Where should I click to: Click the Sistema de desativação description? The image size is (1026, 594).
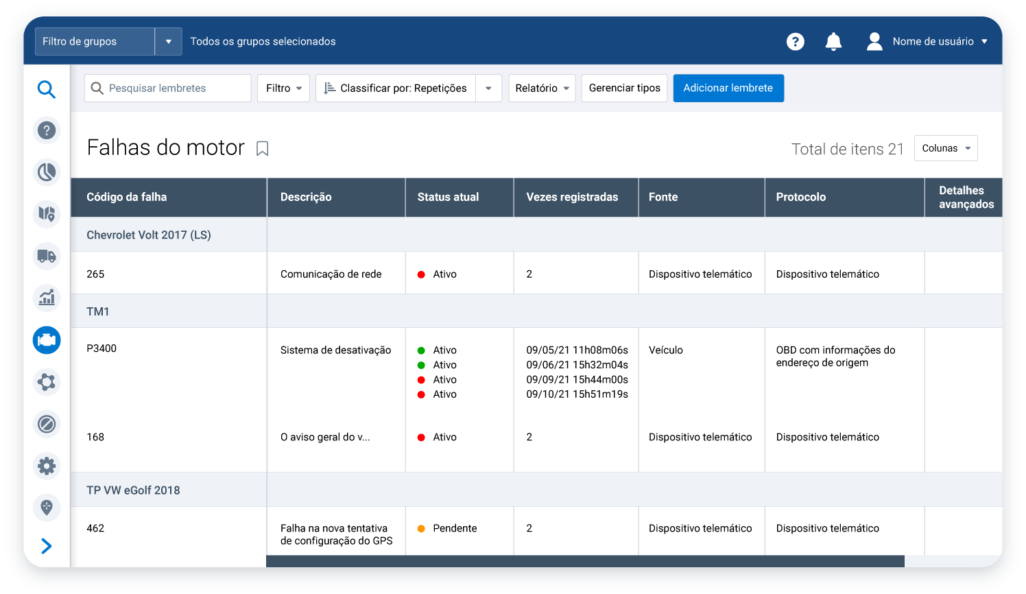(x=336, y=350)
